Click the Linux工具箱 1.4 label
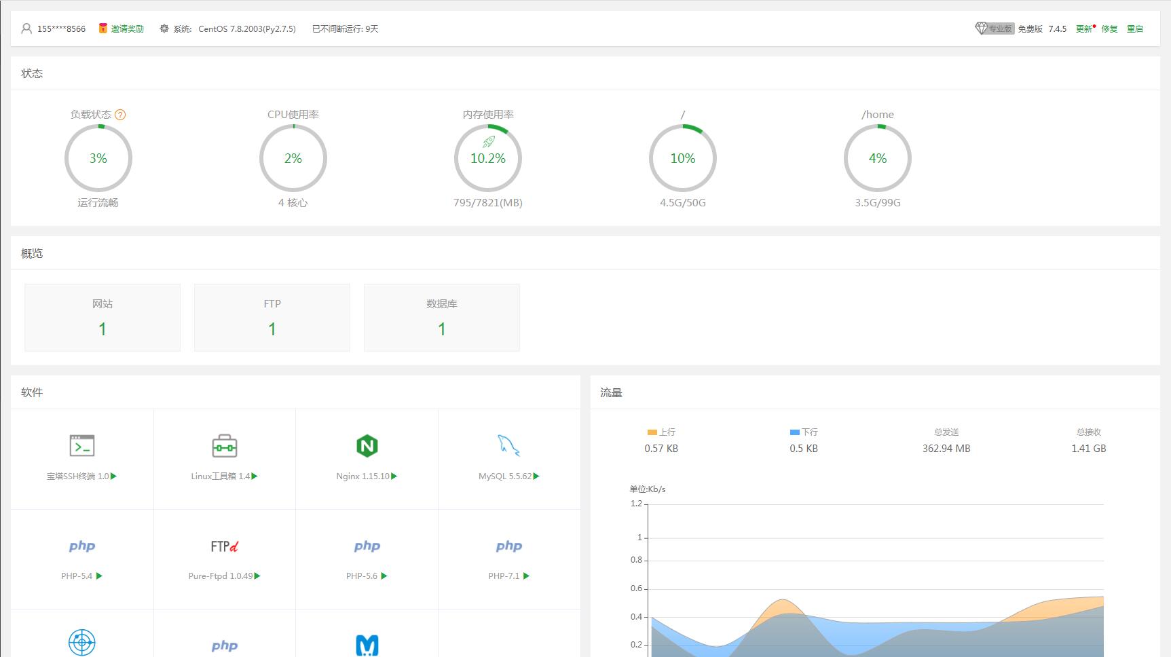1171x657 pixels. pyautogui.click(x=221, y=476)
